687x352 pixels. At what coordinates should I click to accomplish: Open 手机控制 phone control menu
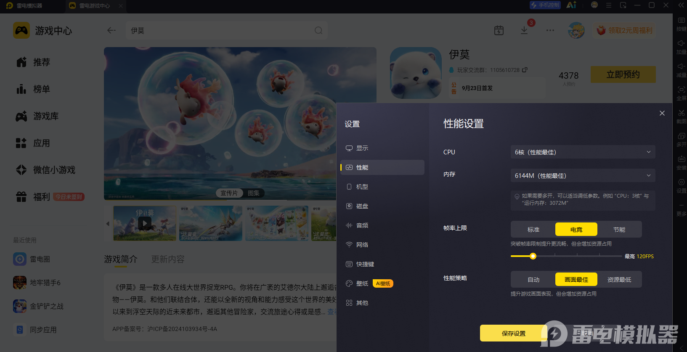[545, 5]
